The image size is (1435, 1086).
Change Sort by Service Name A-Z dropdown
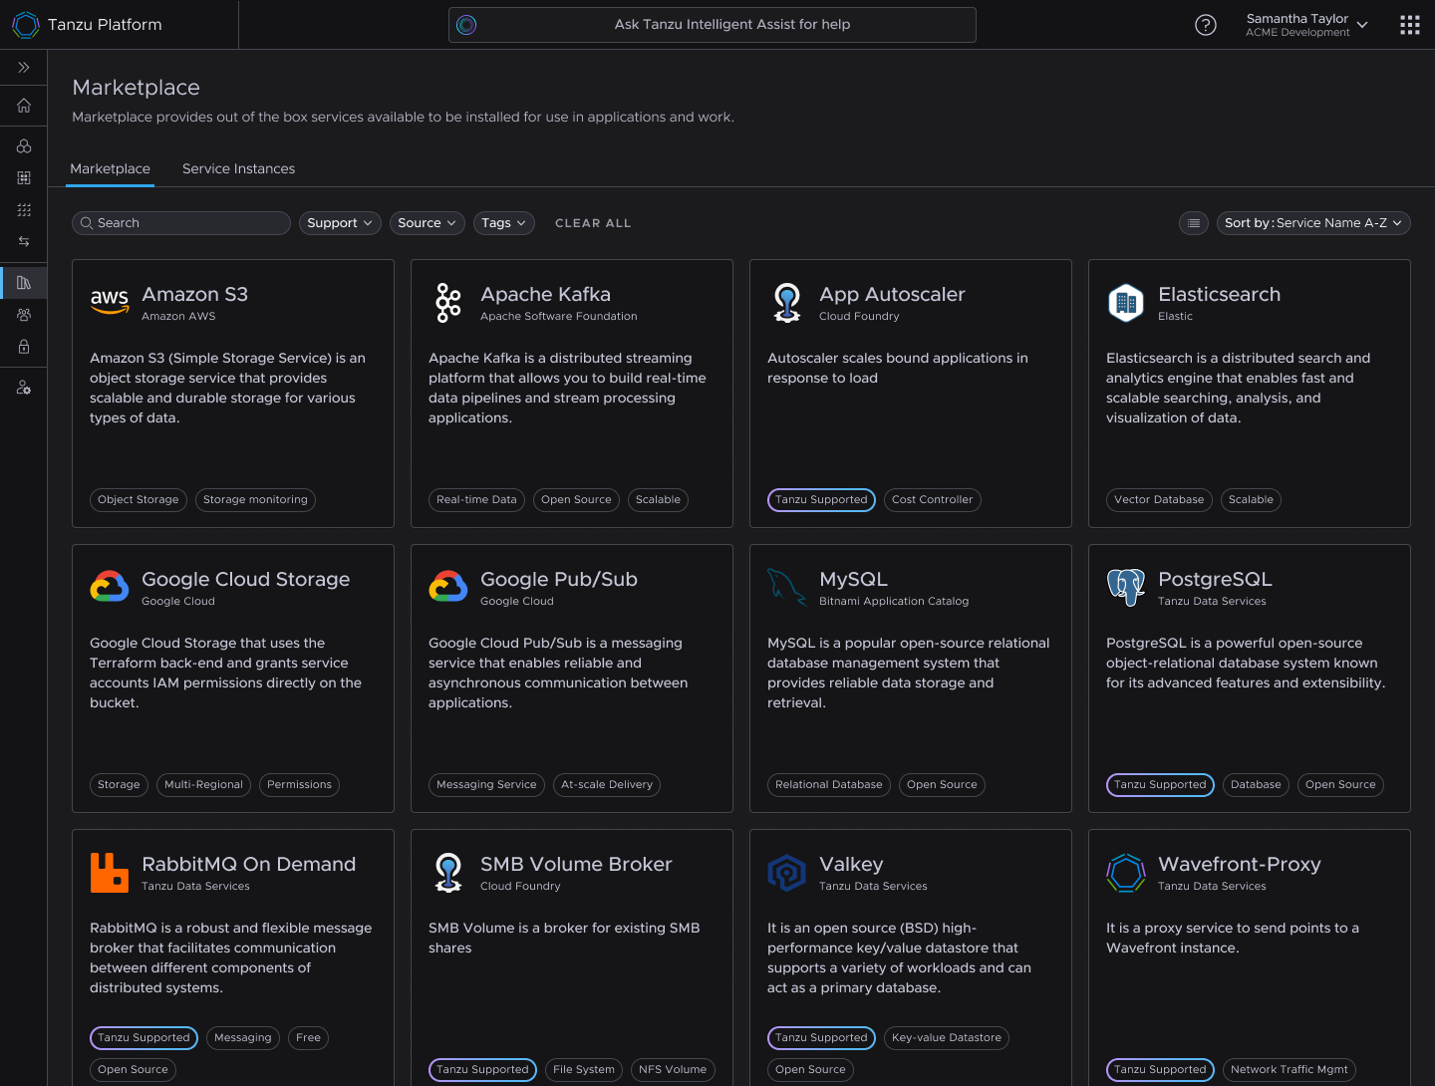click(x=1313, y=223)
